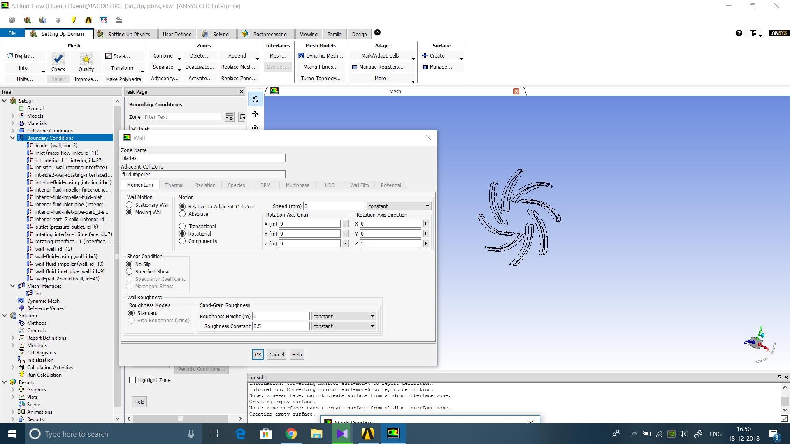Select Absolute motion option
Viewport: 790px width, 444px height.
pyautogui.click(x=182, y=214)
